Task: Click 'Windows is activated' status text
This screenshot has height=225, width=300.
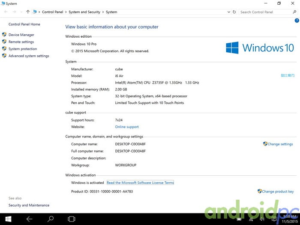Action: [x=87, y=183]
